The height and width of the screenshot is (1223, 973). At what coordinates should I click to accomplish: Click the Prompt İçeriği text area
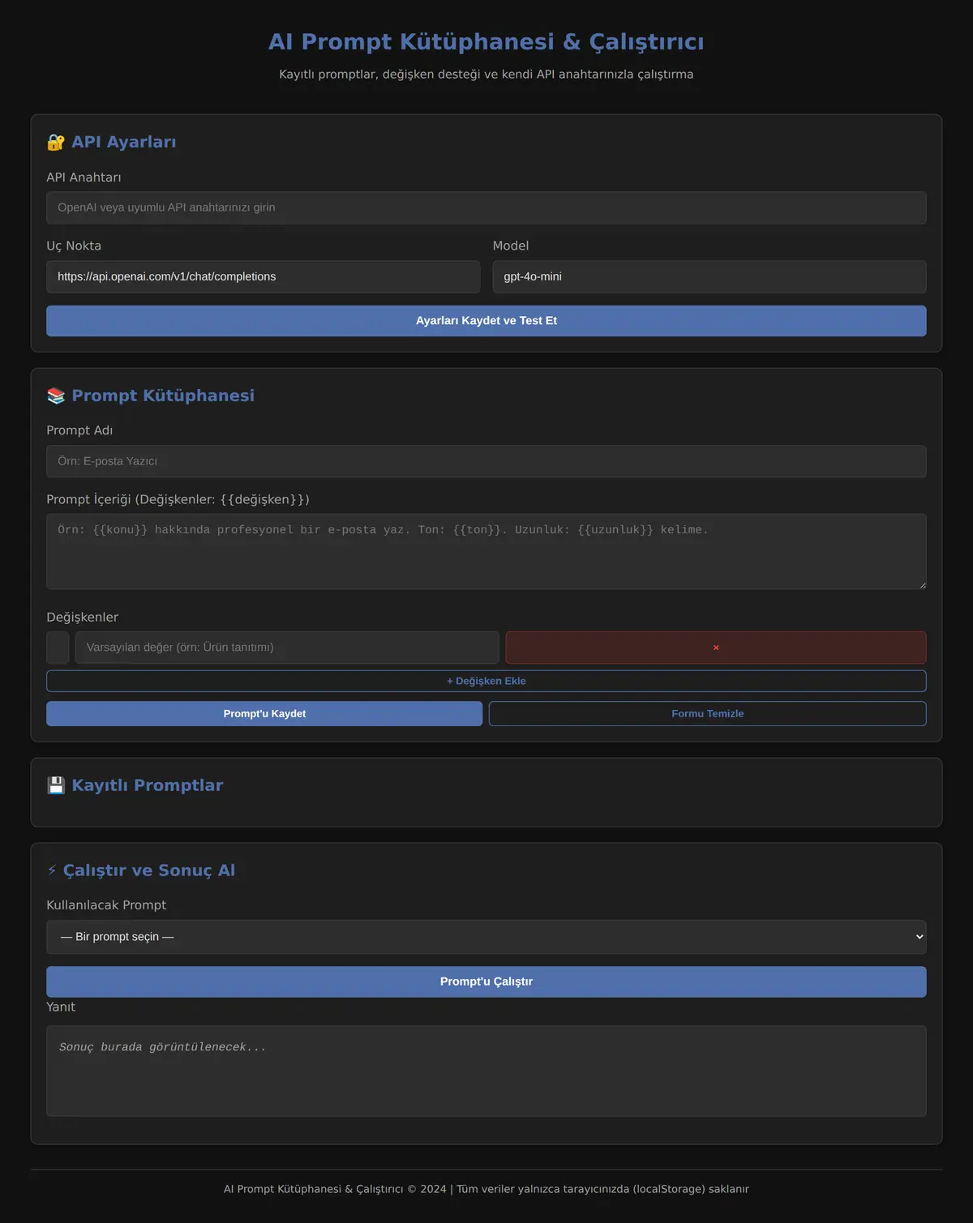tap(486, 551)
